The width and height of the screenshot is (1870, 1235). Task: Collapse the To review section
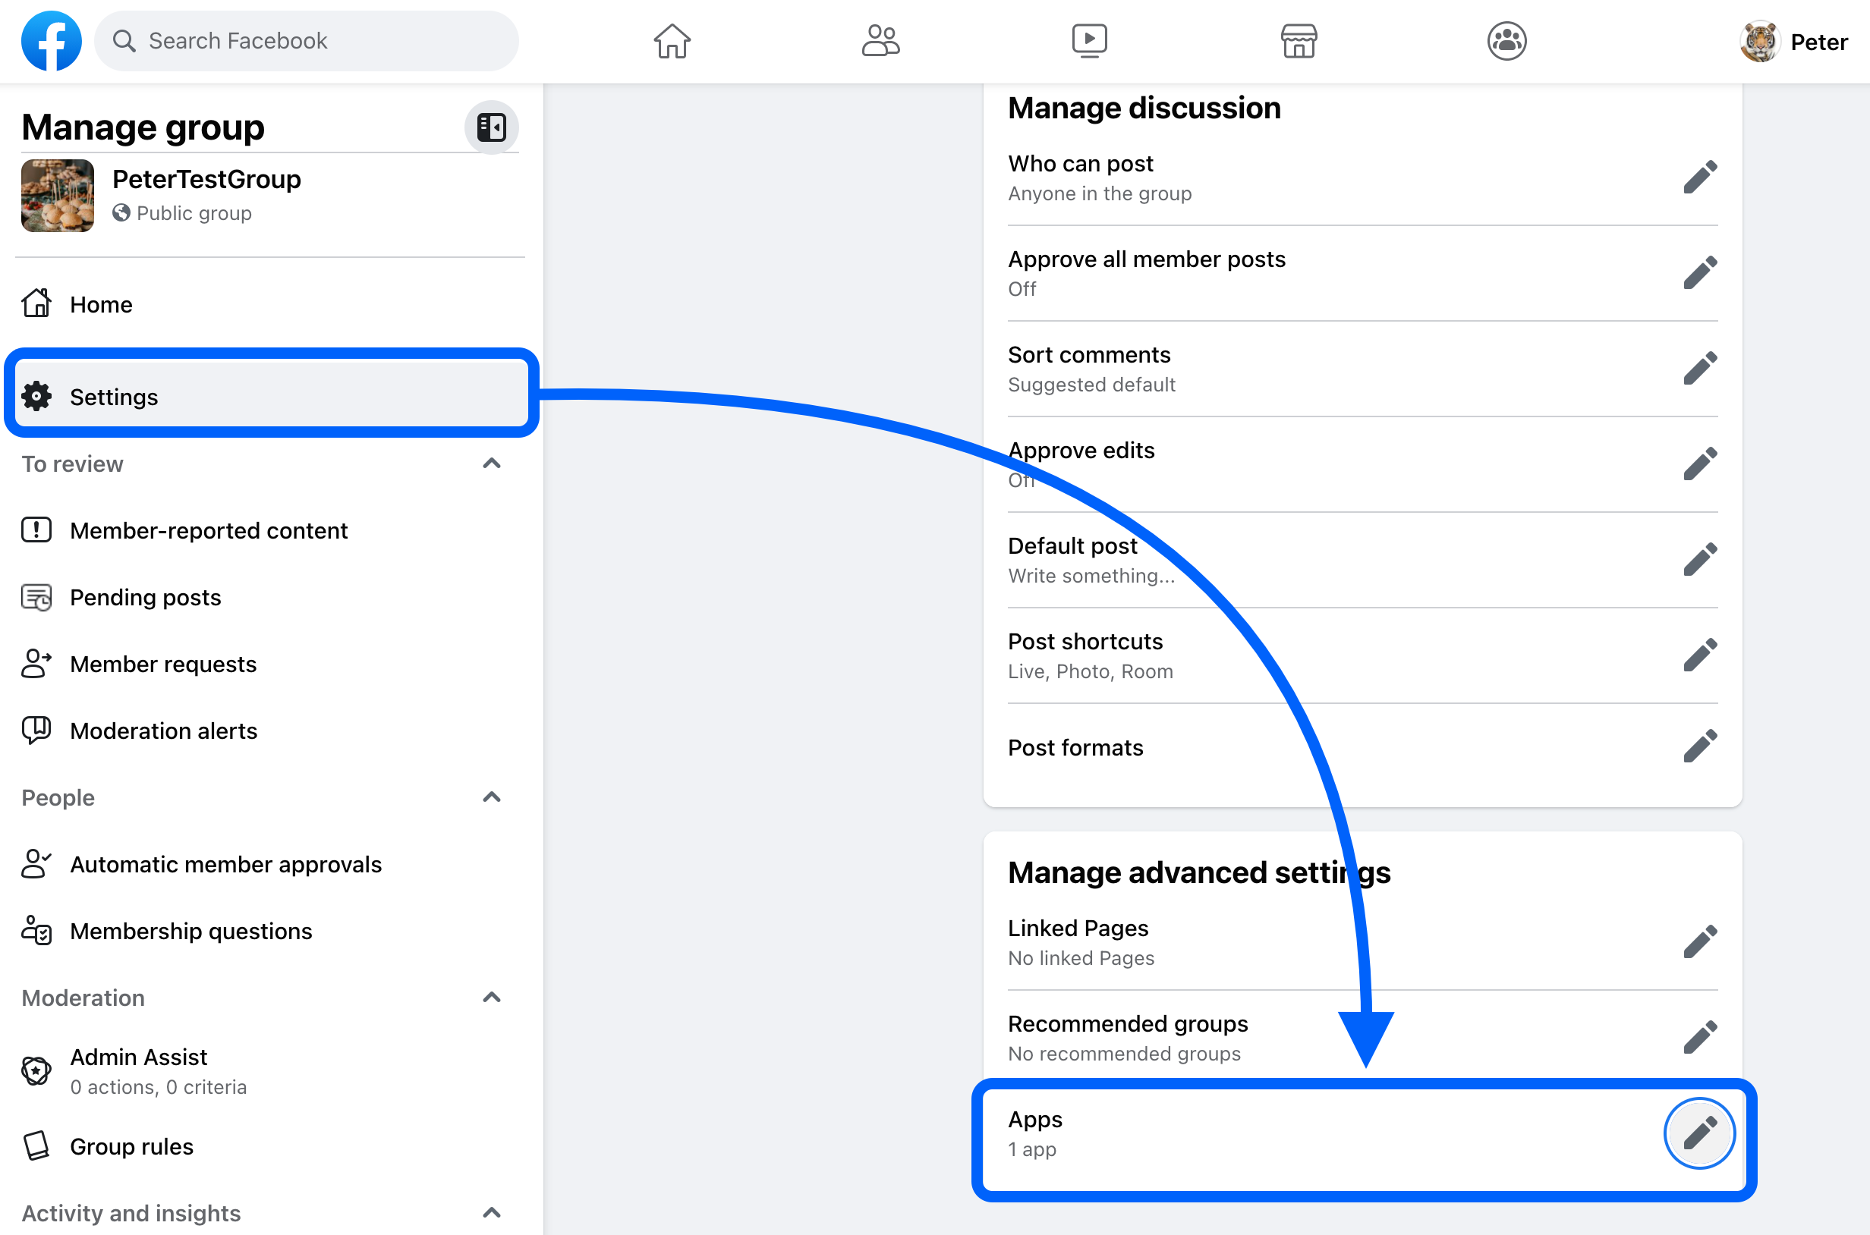coord(492,463)
